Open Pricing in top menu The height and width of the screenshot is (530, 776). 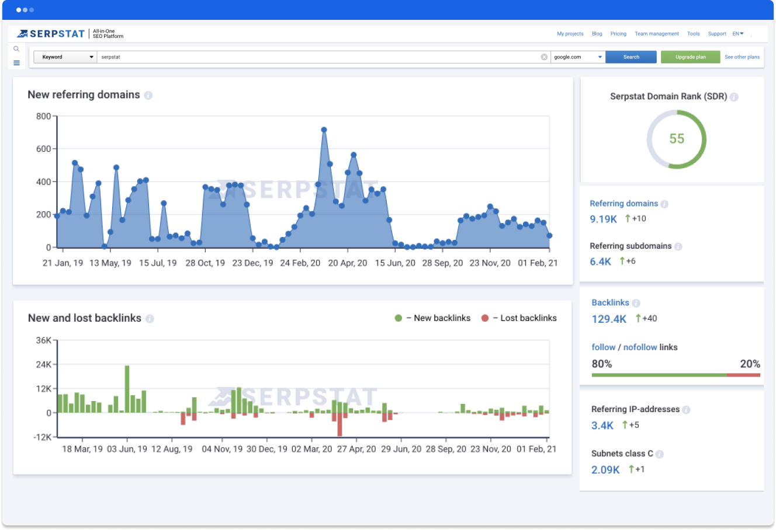click(x=618, y=34)
